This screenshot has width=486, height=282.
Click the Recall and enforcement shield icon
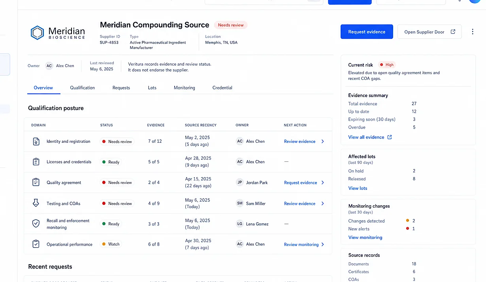pos(36,224)
